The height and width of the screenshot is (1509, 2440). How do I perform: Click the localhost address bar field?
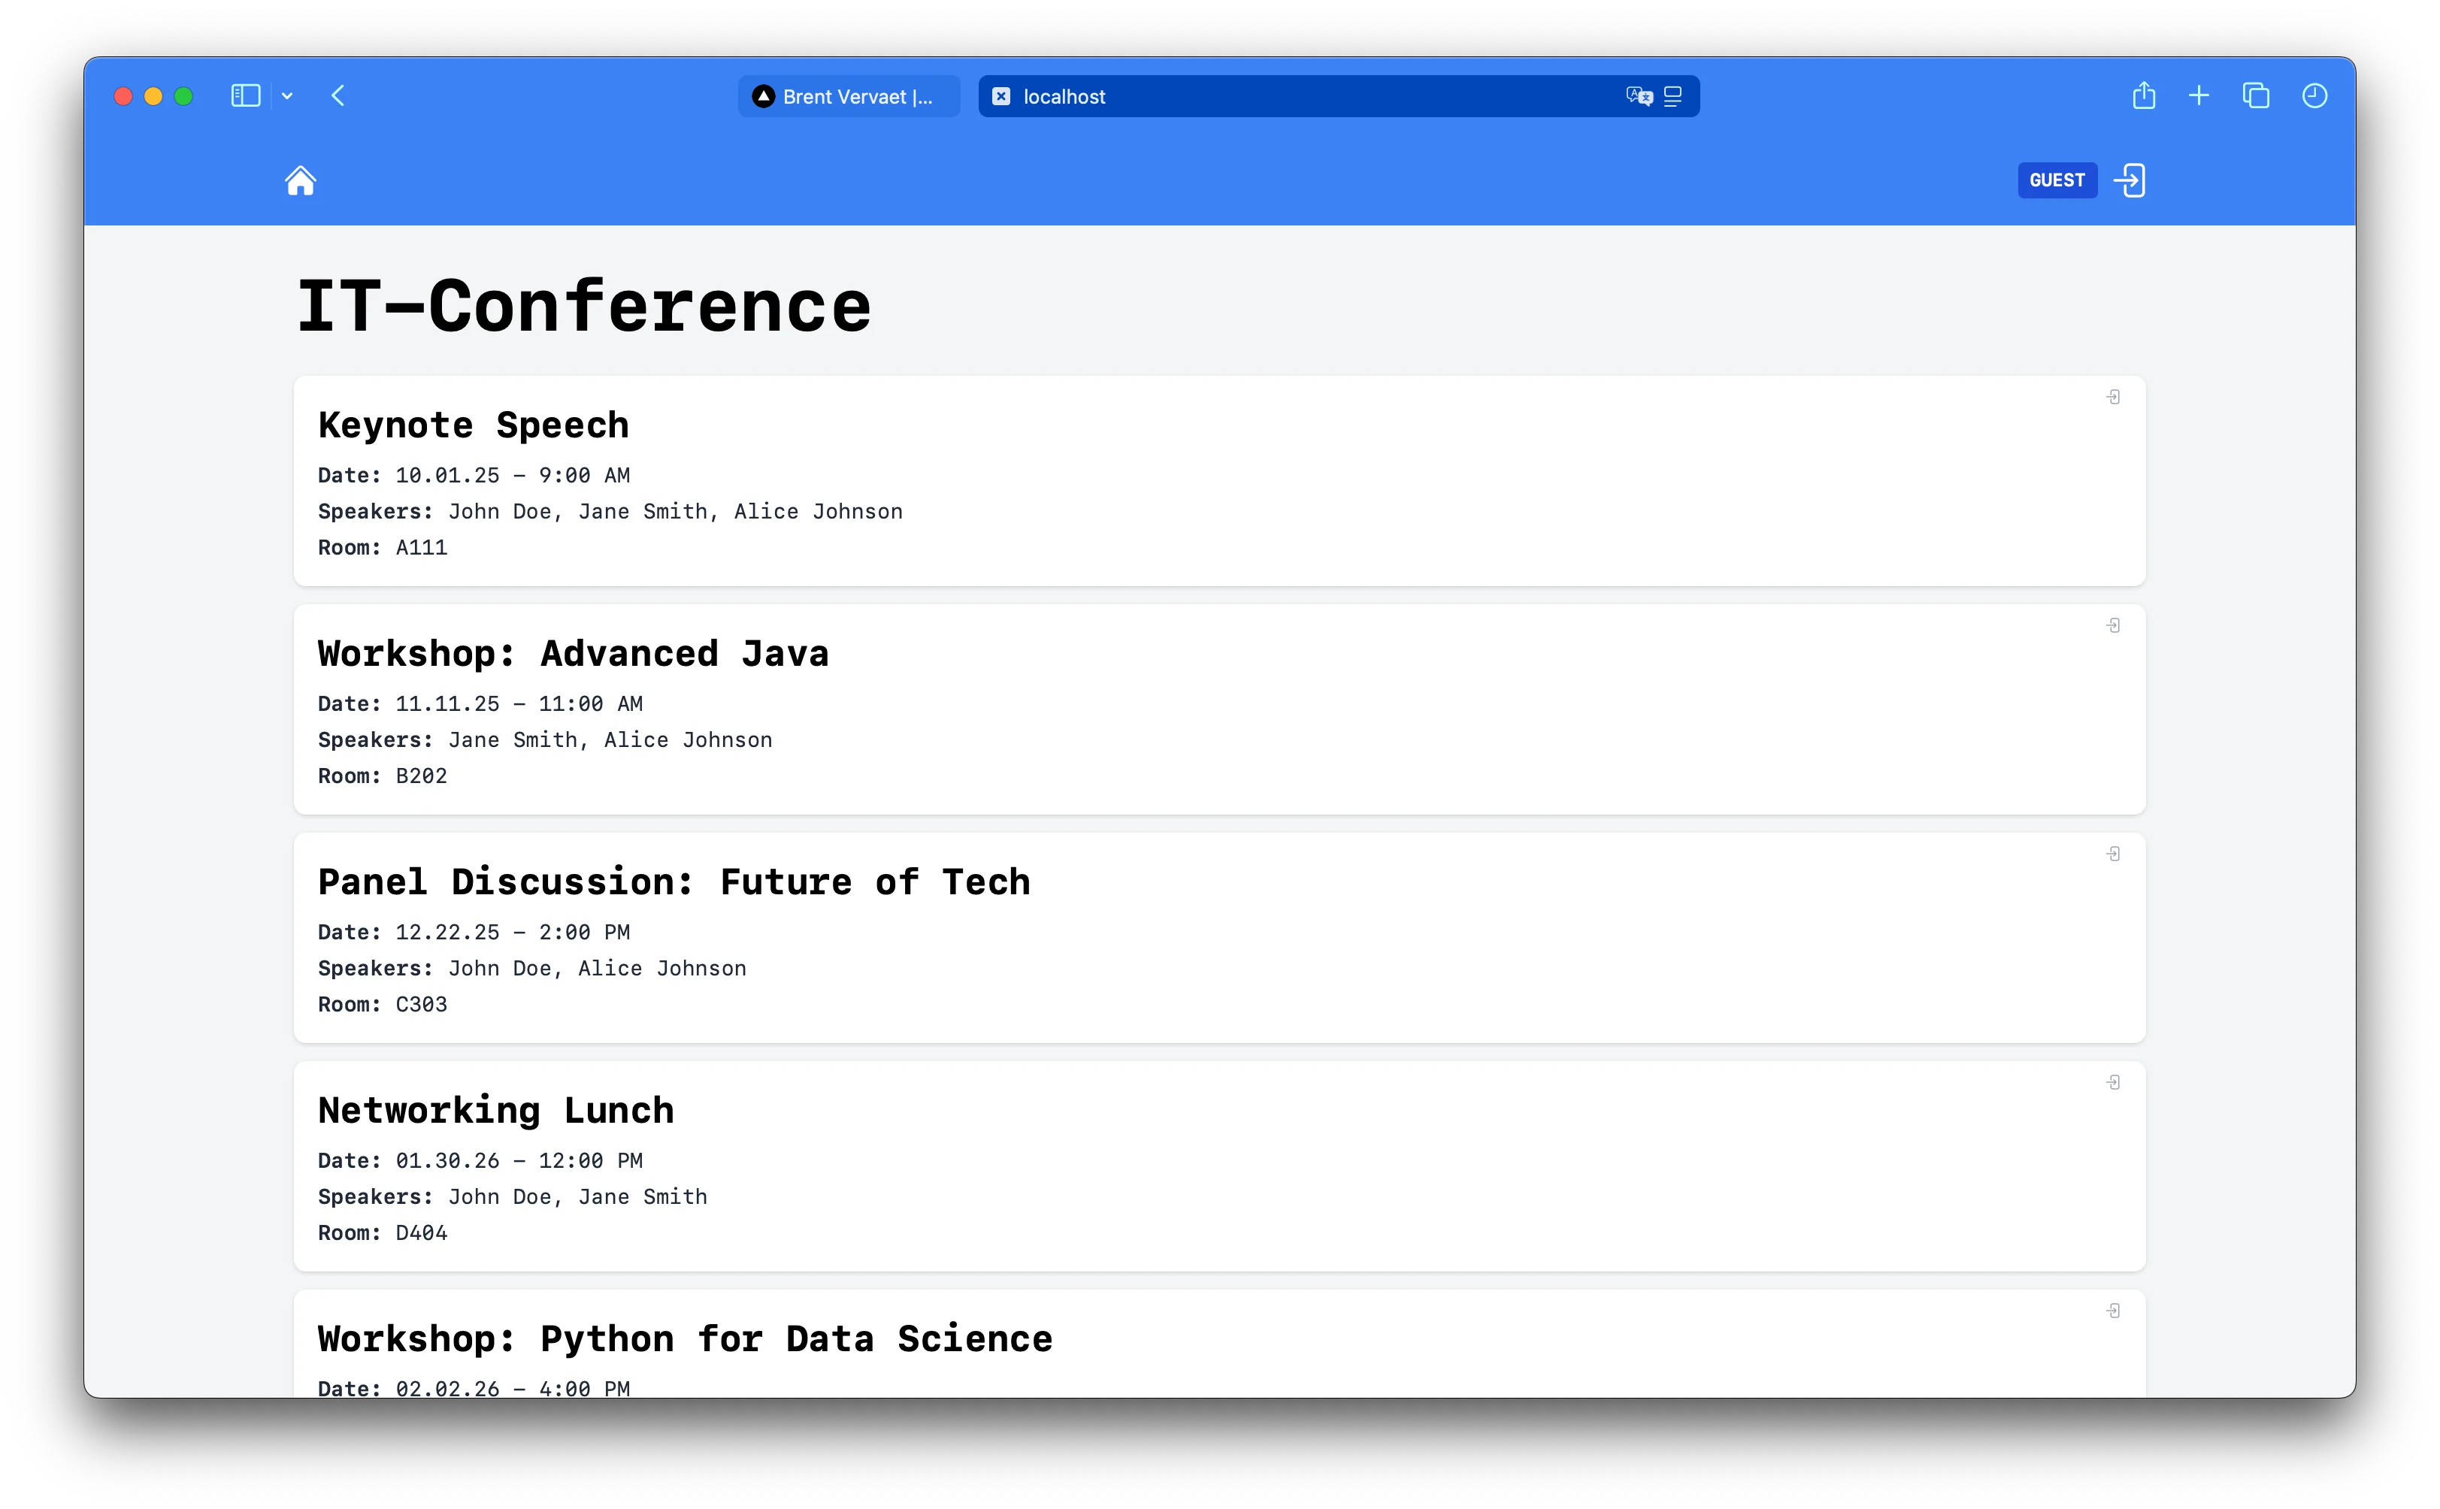pyautogui.click(x=1297, y=95)
